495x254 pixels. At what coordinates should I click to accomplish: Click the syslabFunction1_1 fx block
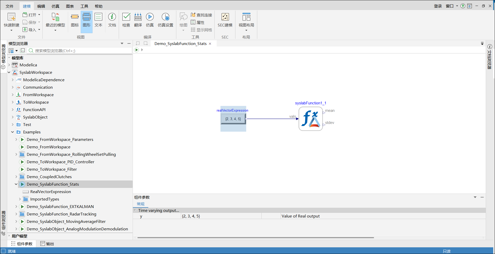coord(310,119)
